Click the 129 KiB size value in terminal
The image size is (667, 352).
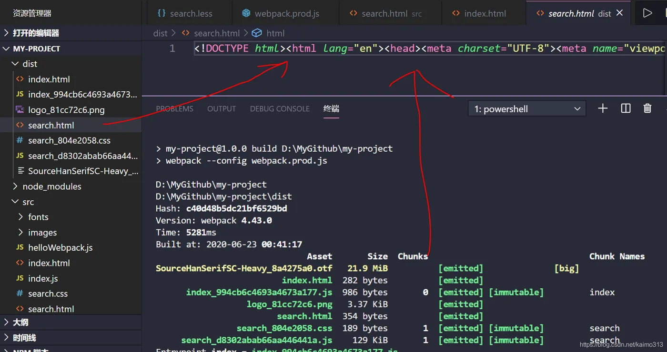click(x=370, y=340)
